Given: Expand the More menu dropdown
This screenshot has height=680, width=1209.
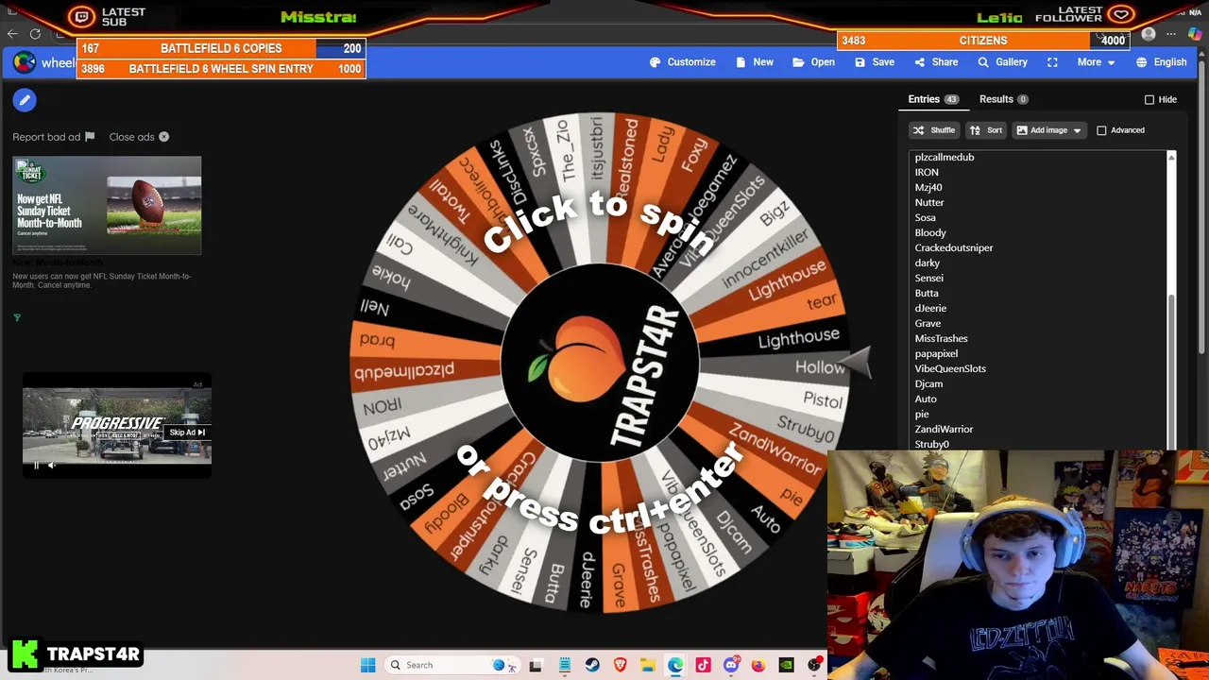Looking at the screenshot, I should (x=1097, y=62).
